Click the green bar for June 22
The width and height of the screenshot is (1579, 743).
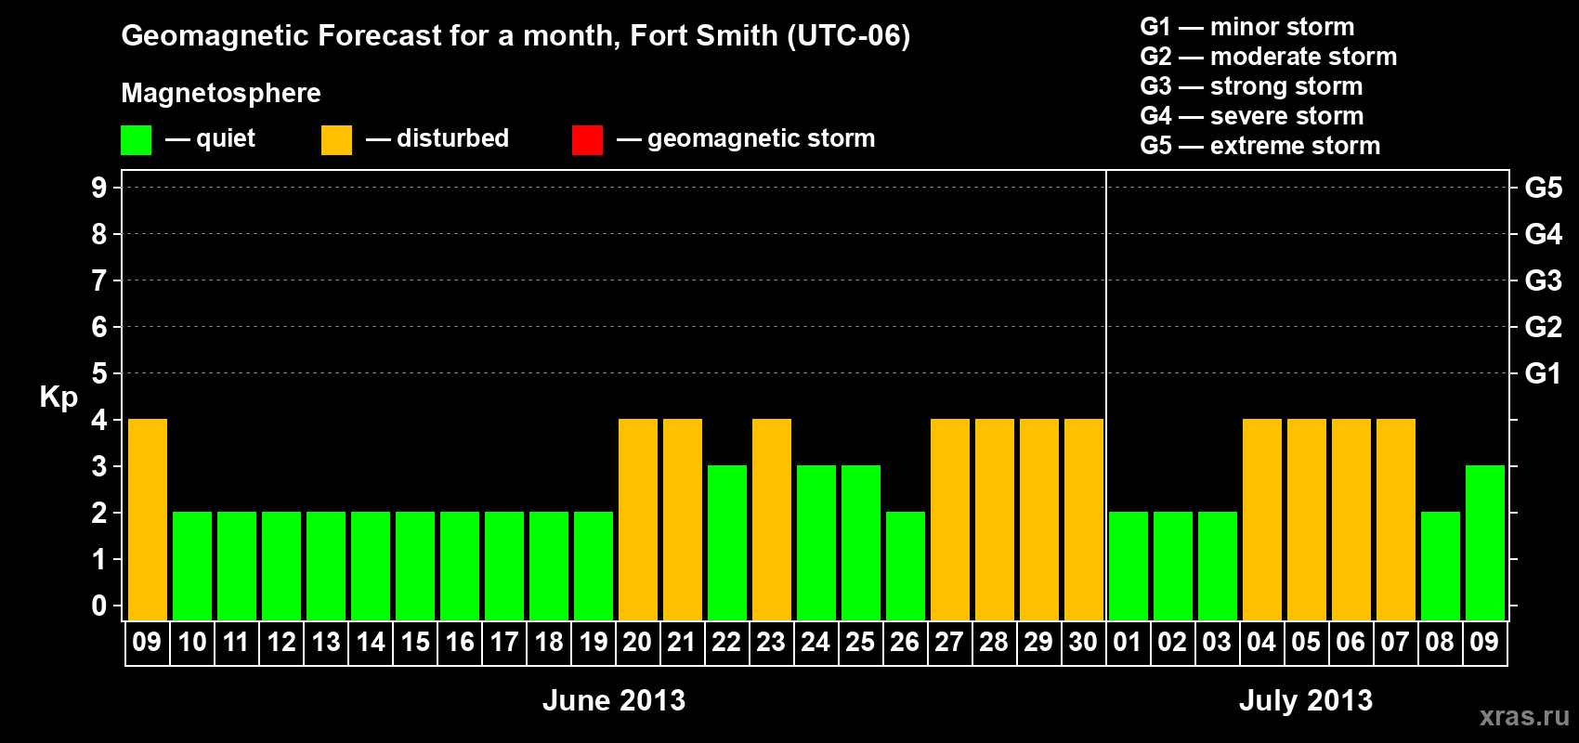click(727, 543)
